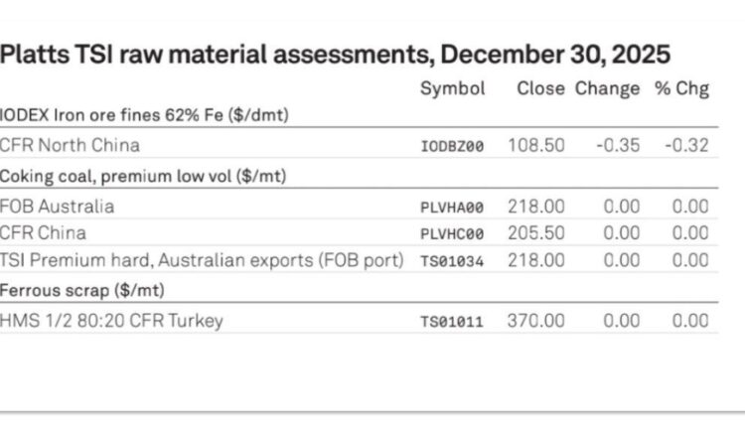Click the Close column header
The width and height of the screenshot is (745, 427).
(x=539, y=89)
